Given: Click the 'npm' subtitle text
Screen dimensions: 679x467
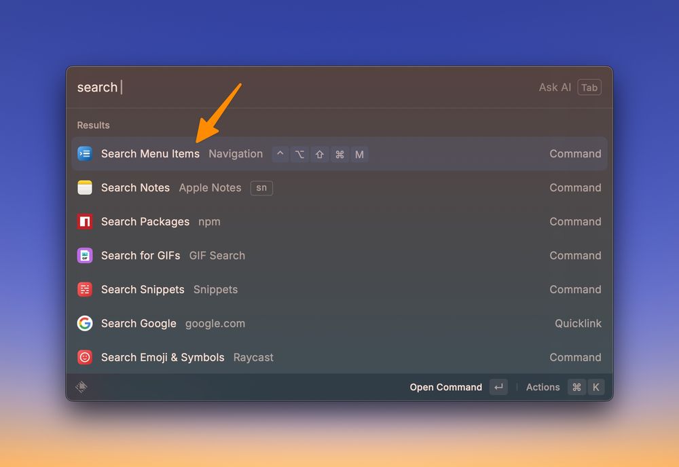Looking at the screenshot, I should click(209, 222).
